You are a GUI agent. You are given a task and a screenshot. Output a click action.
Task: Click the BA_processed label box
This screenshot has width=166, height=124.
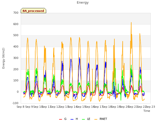tap(33, 11)
